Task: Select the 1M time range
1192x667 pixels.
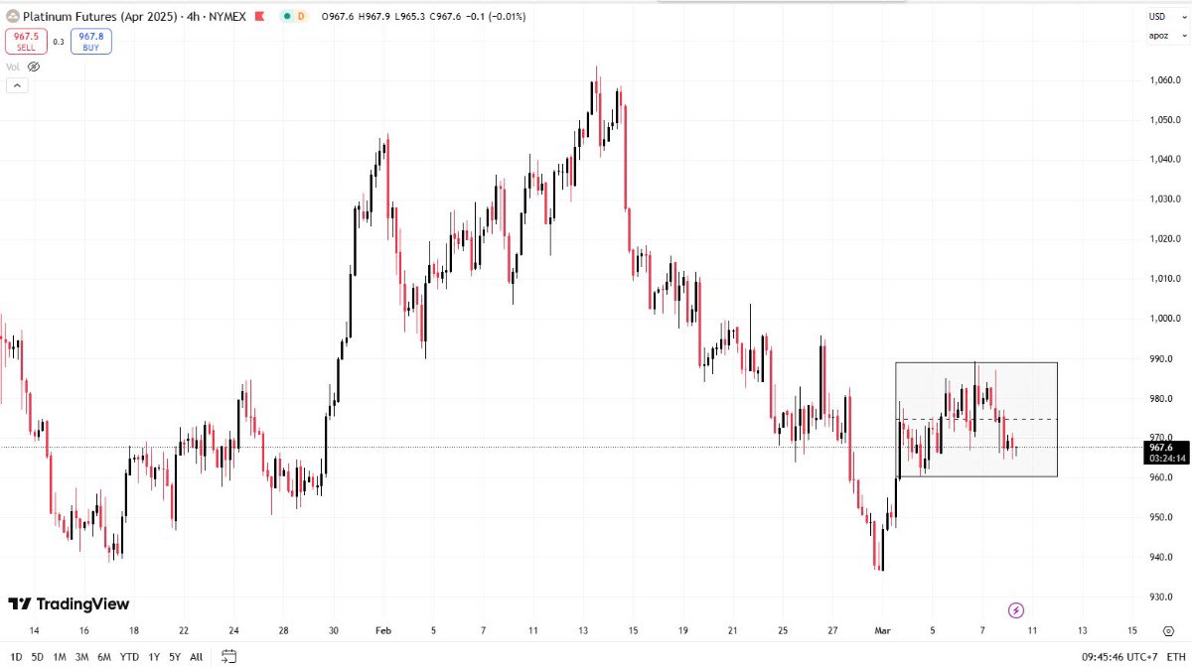Action: (60, 656)
